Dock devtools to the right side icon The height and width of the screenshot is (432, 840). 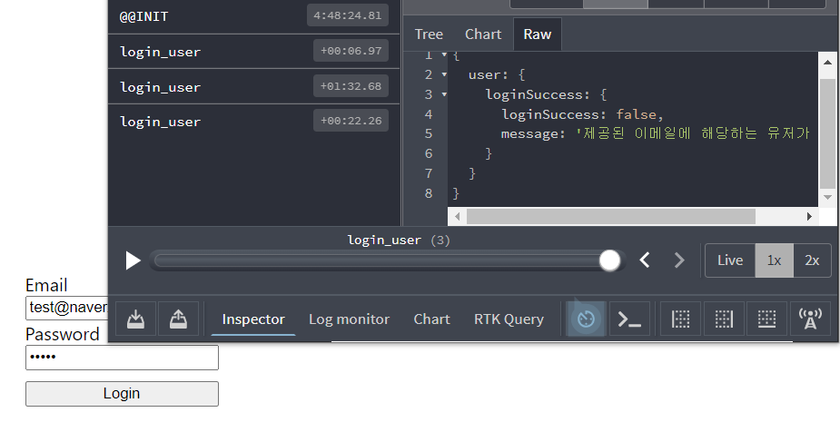[x=724, y=319]
